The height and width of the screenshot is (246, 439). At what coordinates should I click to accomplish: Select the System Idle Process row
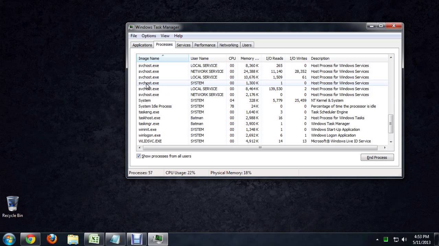point(262,106)
